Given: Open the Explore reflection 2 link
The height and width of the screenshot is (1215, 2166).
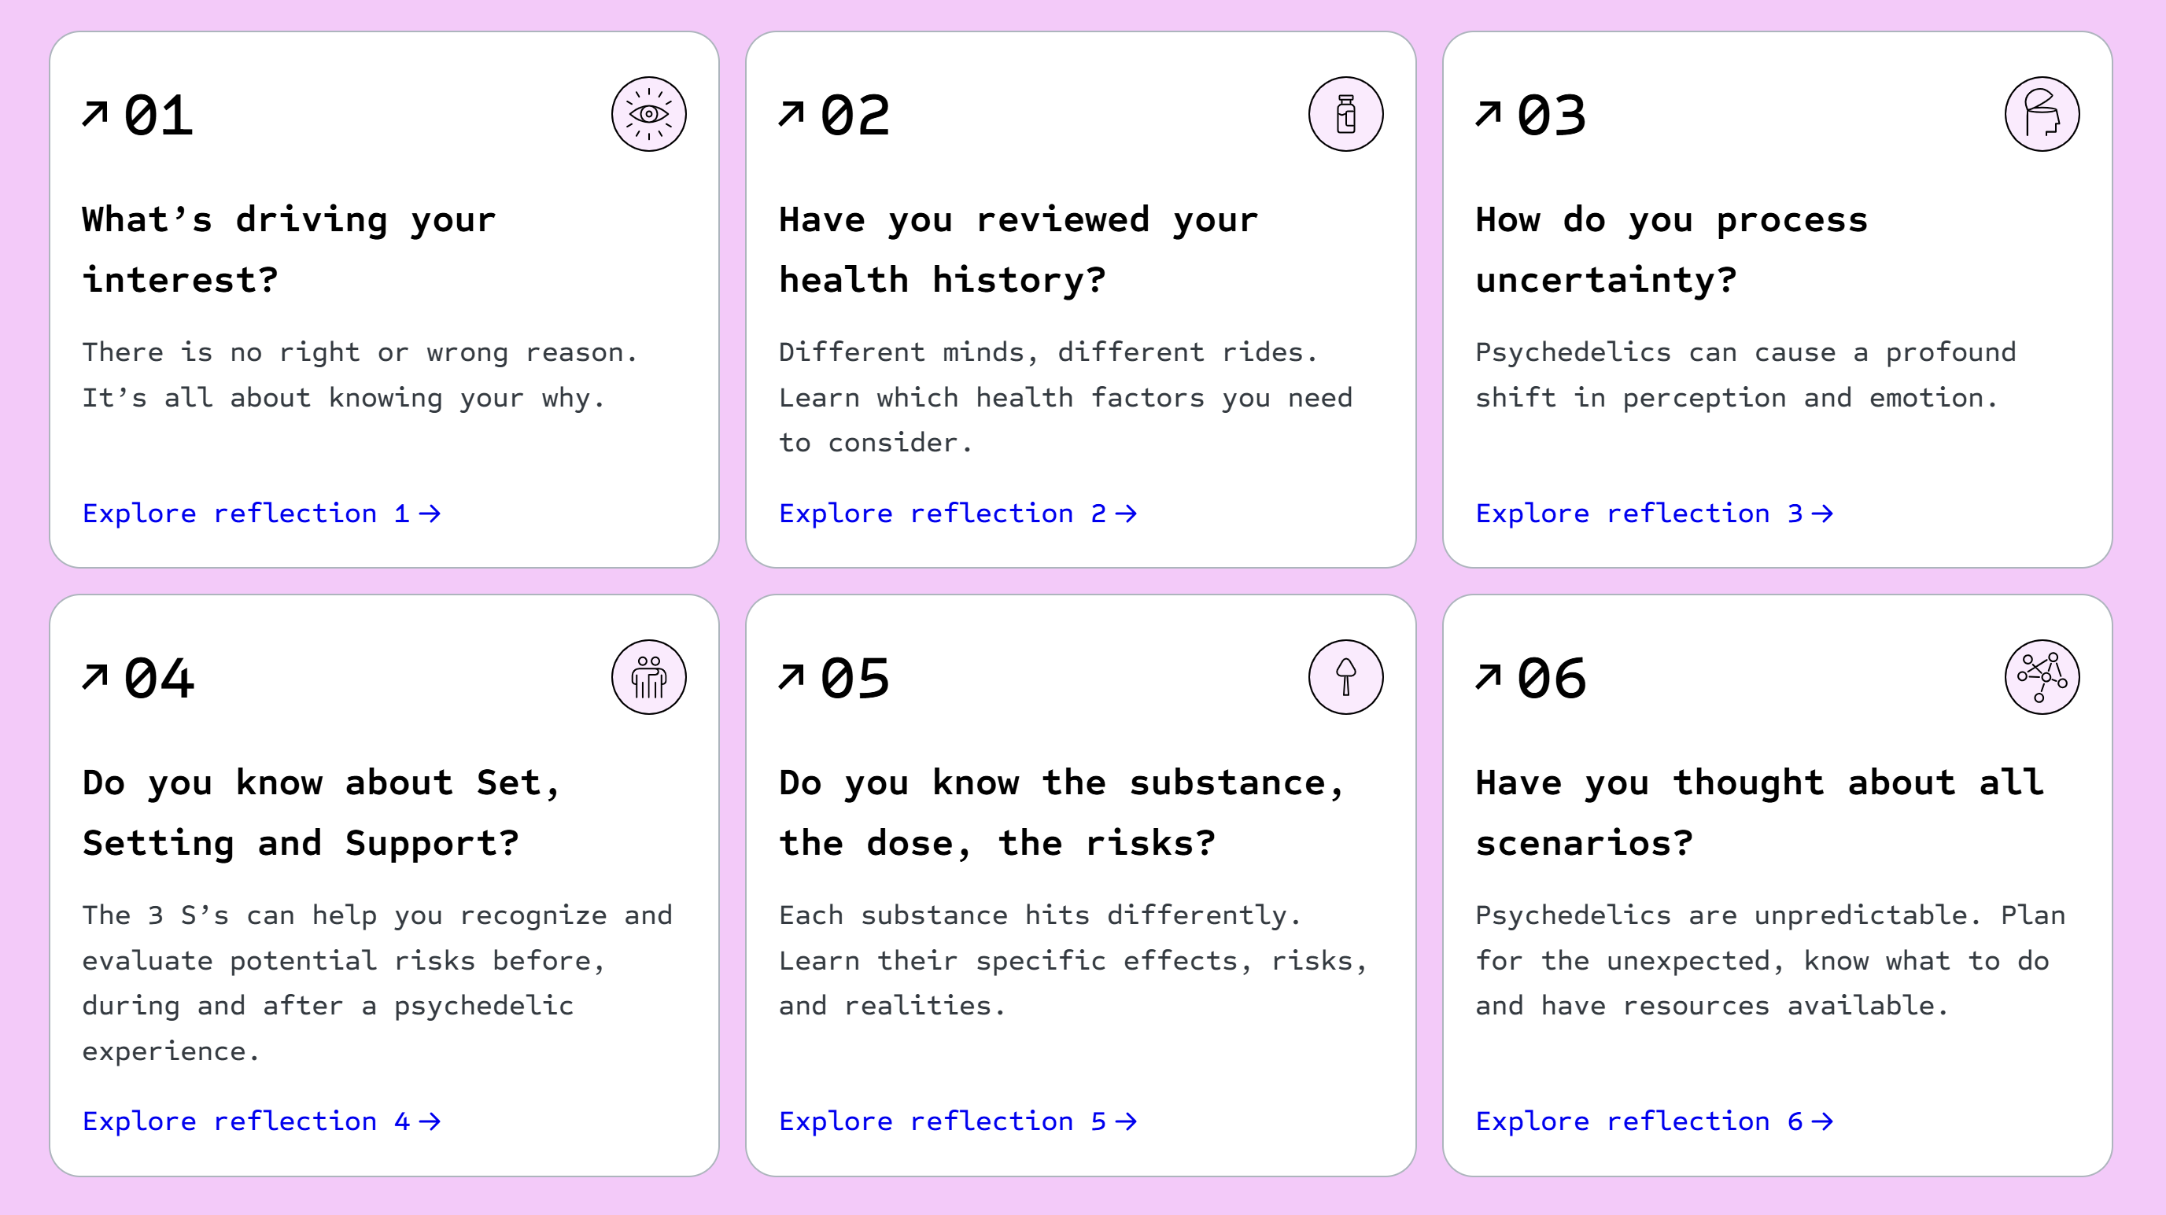Looking at the screenshot, I should 958,514.
